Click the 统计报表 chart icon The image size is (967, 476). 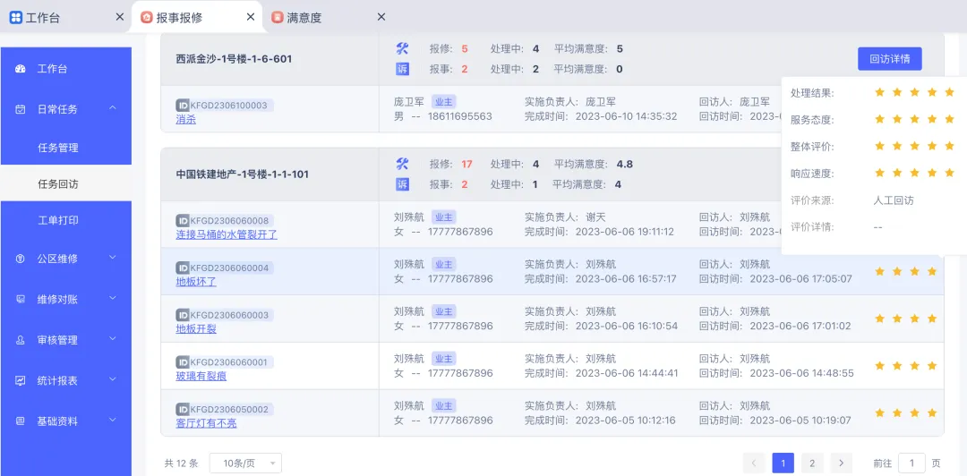click(21, 380)
